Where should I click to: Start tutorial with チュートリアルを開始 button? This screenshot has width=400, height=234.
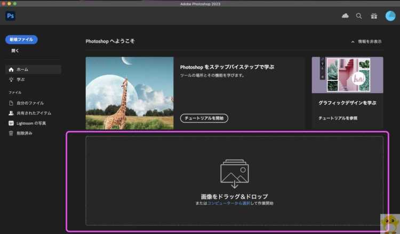coord(204,118)
